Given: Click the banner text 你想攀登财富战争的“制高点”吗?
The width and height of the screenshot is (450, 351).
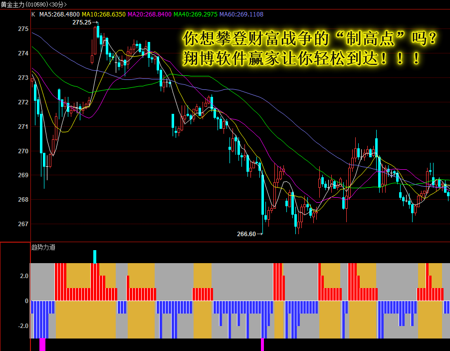Looking at the screenshot, I should (310, 38).
